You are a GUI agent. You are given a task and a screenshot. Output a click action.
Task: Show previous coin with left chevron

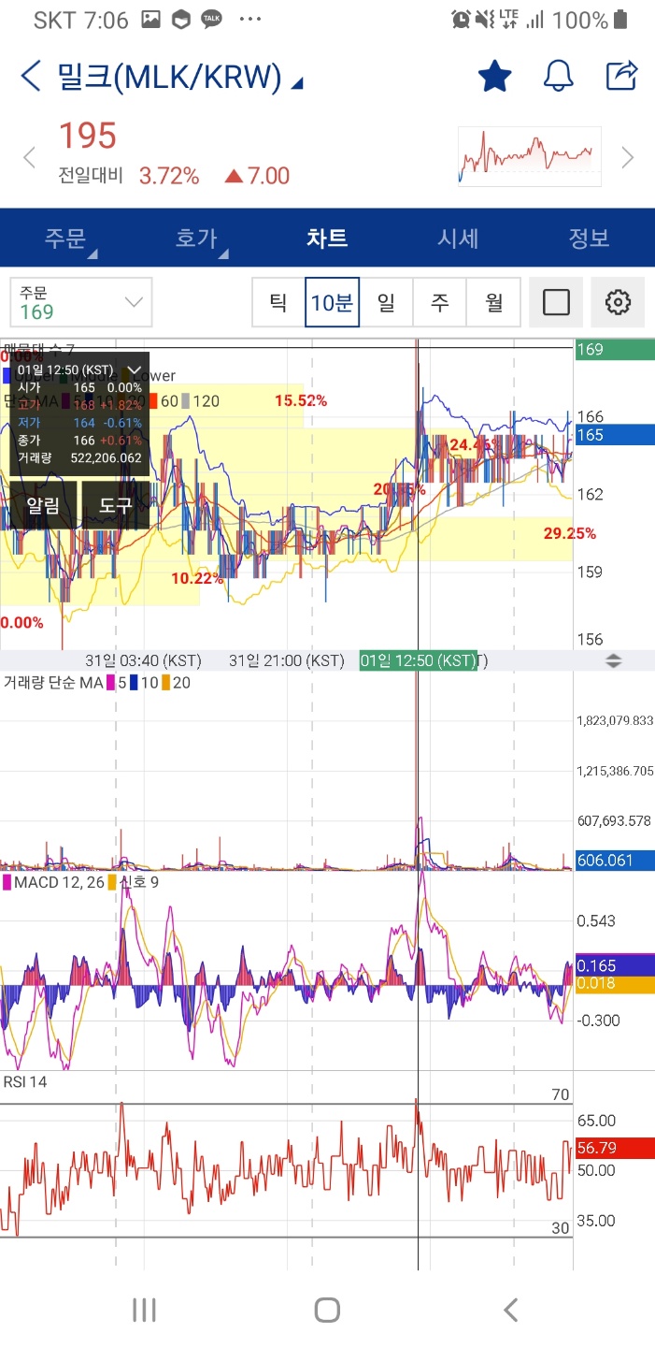(29, 157)
